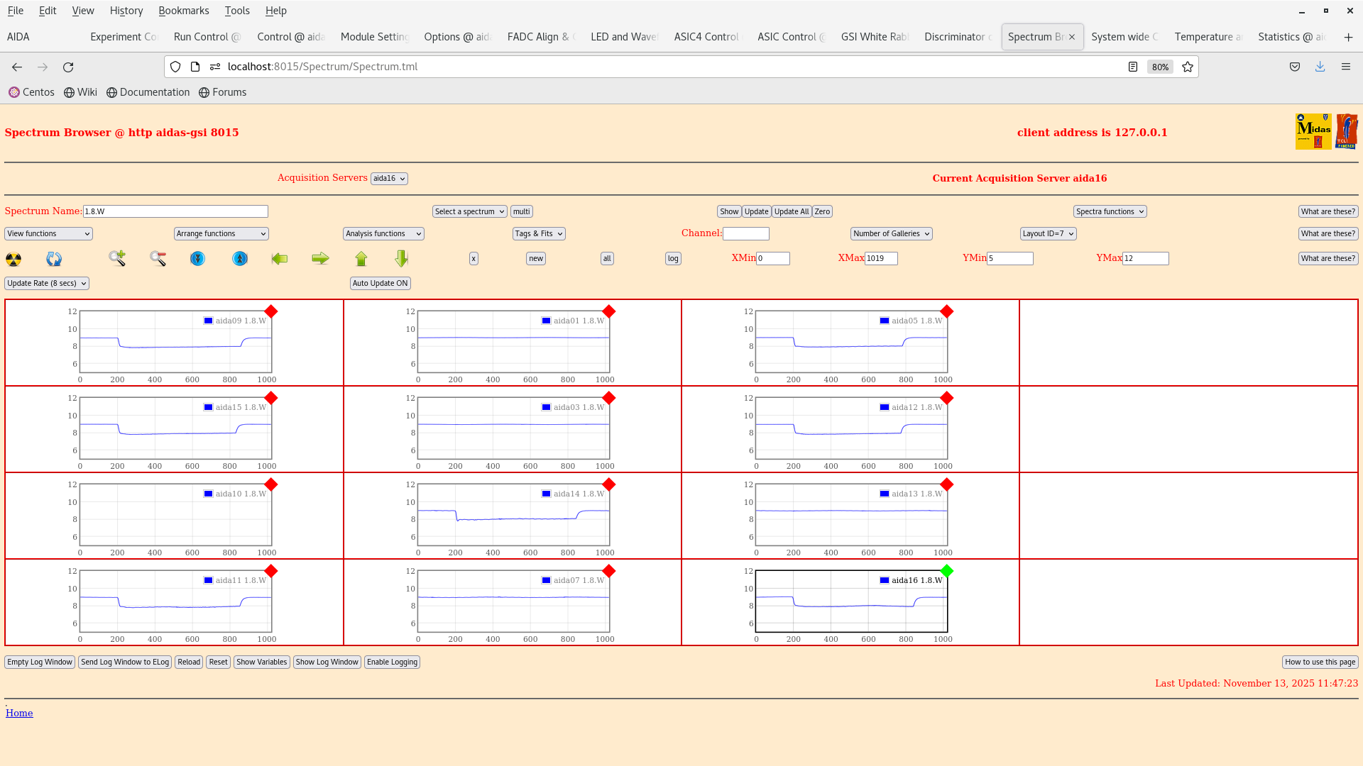Change the Update Rate dropdown
The image size is (1363, 766).
coord(46,283)
